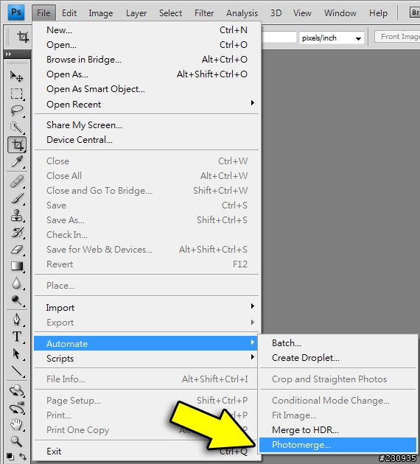Click the Photoshop Ps logo icon

pos(15,13)
